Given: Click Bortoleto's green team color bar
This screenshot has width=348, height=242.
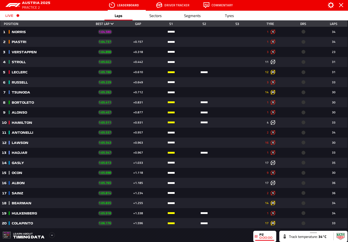Looking at the screenshot, I should click(9, 102).
